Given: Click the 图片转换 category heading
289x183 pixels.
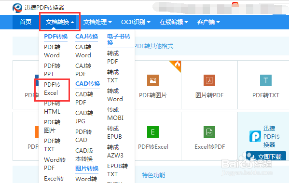Looking at the screenshot, I should tap(87, 168).
